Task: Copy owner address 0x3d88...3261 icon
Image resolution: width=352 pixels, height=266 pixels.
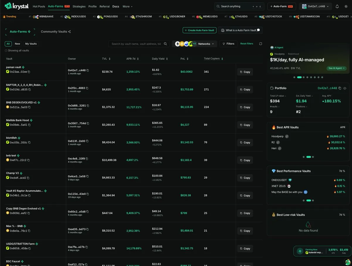Action: 88,106
